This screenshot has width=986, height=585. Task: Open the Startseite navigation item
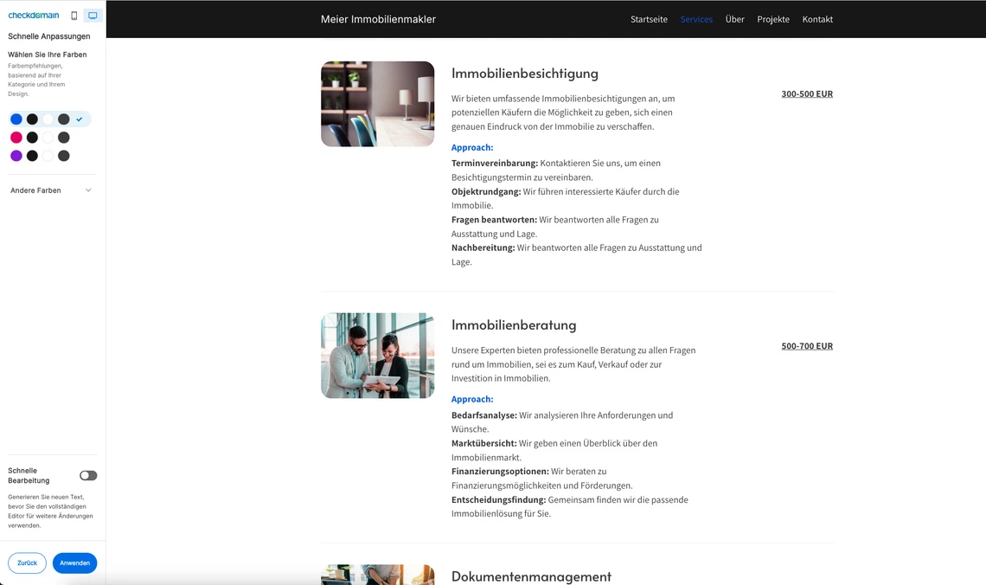coord(649,19)
